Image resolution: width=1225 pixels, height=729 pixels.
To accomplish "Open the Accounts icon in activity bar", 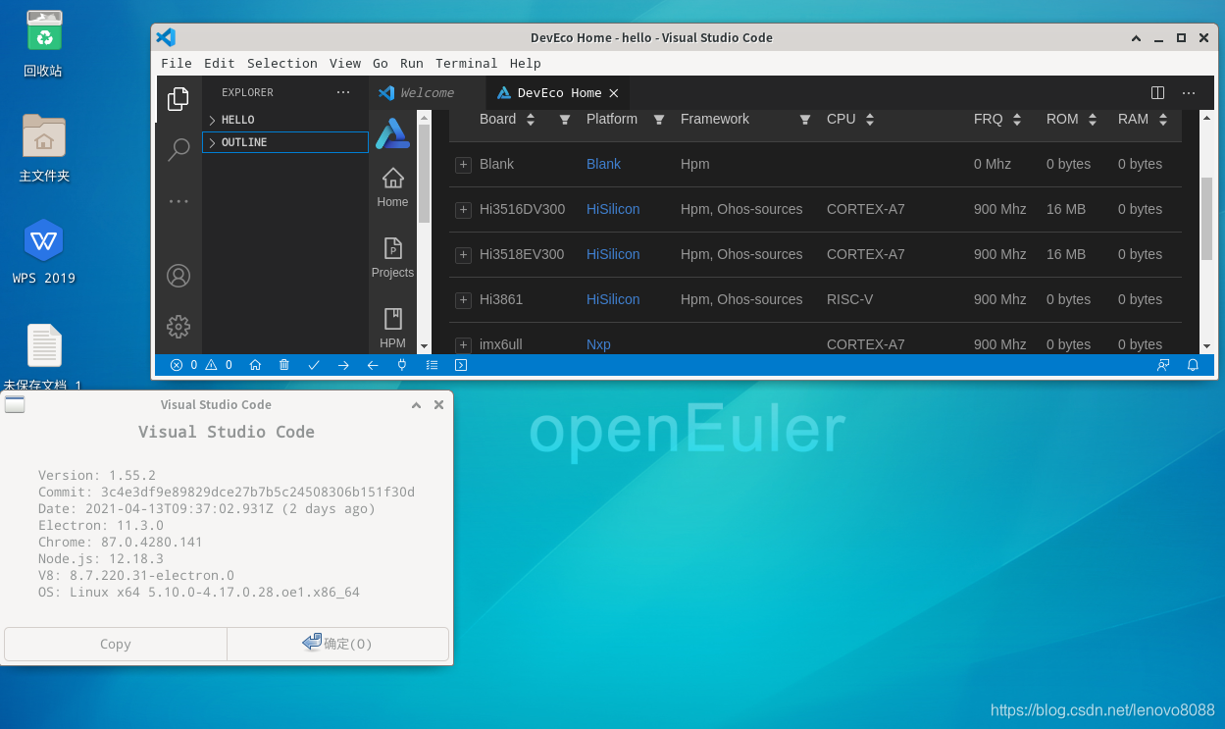I will click(179, 276).
